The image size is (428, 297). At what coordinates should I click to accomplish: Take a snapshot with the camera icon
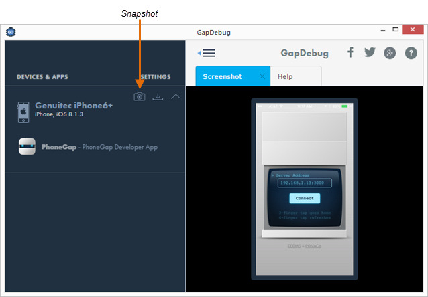[140, 96]
